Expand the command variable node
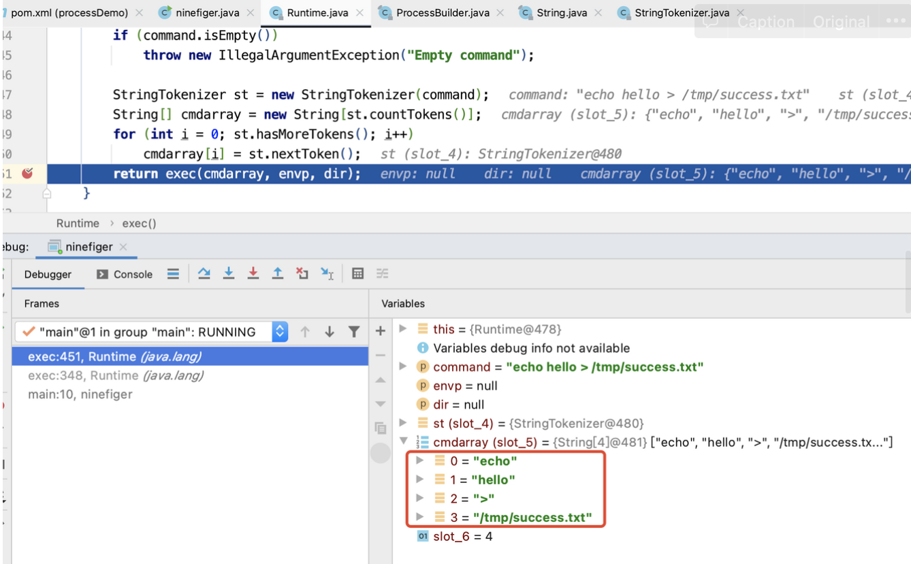The height and width of the screenshot is (564, 911). (x=403, y=366)
